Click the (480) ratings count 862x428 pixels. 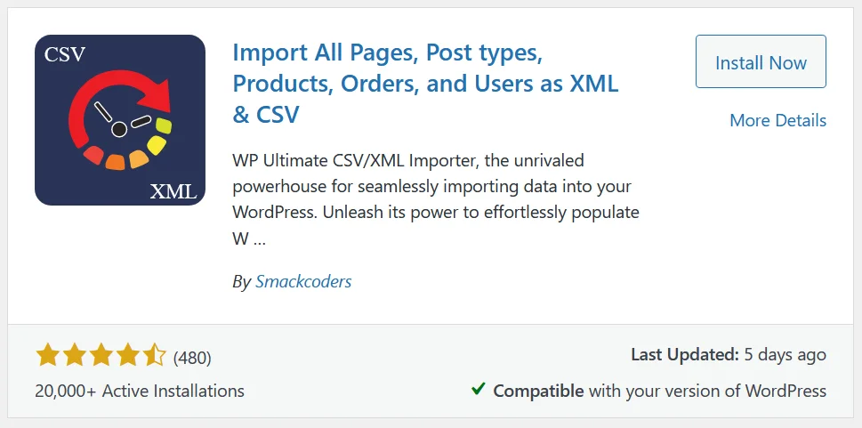click(x=192, y=358)
